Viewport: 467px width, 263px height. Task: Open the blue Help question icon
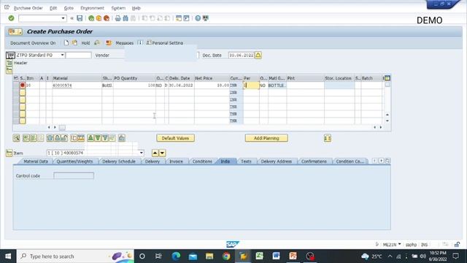[198, 18]
